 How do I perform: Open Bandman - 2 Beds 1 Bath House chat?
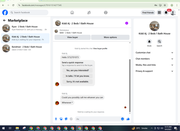pyautogui.click(x=25, y=48)
